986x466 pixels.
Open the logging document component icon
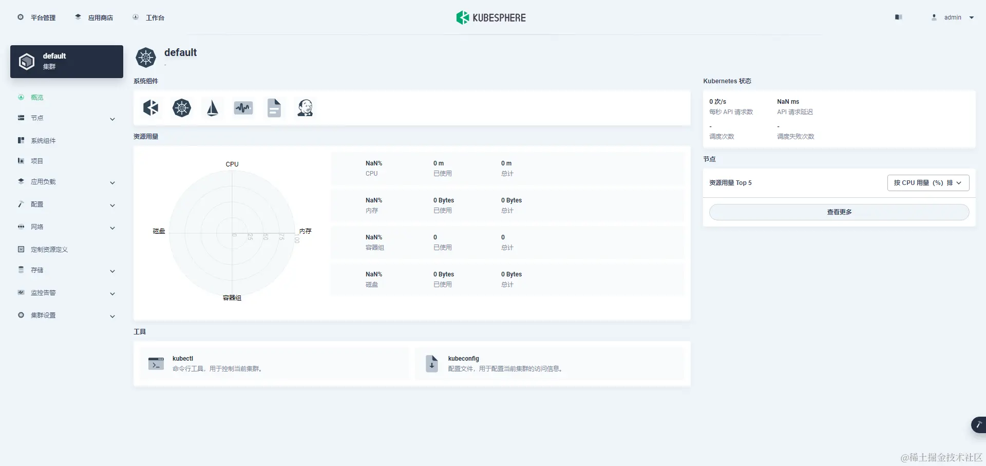[274, 108]
